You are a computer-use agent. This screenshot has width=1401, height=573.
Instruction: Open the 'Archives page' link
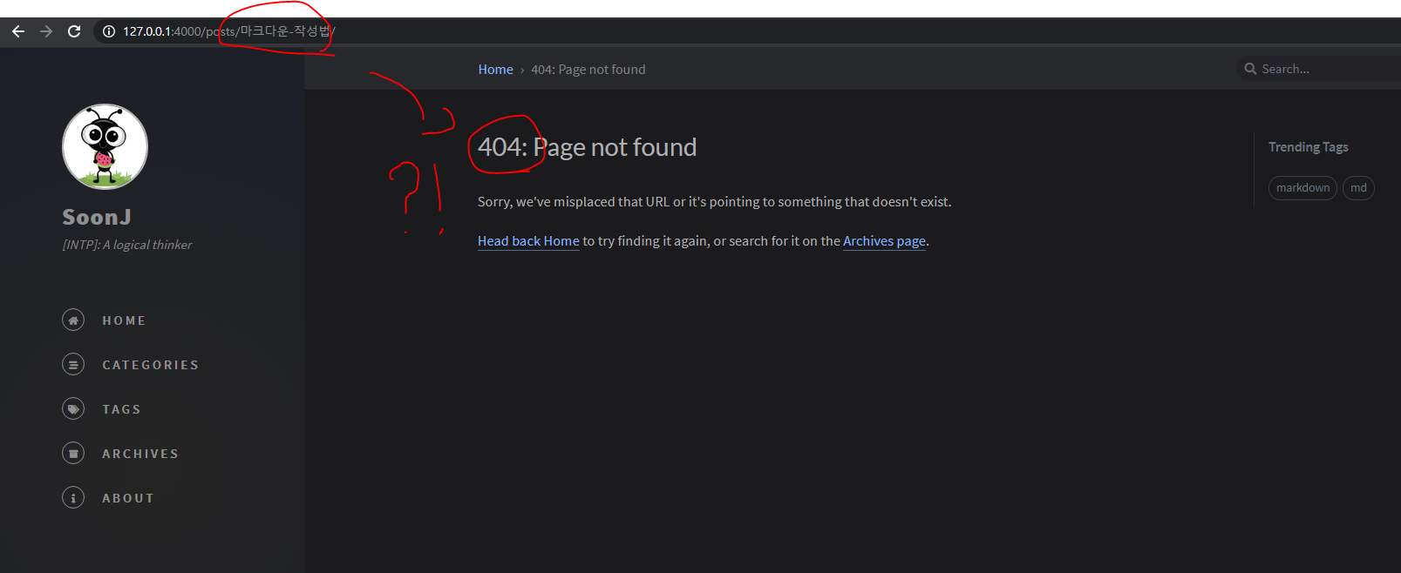[884, 241]
